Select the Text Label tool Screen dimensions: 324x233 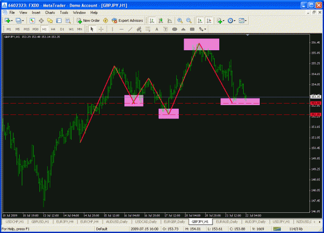pos(166,30)
